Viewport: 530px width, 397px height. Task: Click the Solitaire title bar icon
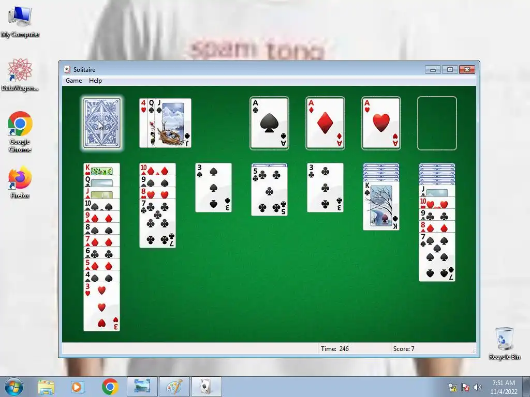(67, 70)
